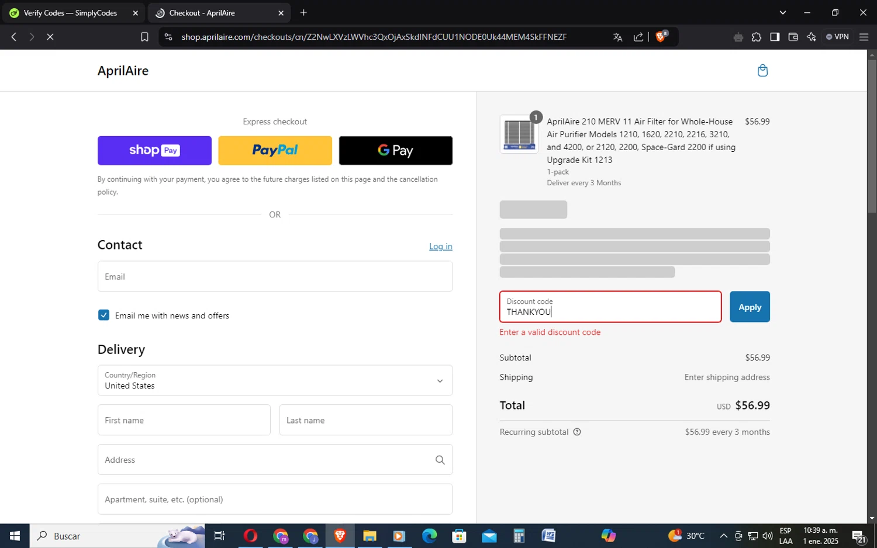Click the taskbar Buscar search box

tap(118, 536)
